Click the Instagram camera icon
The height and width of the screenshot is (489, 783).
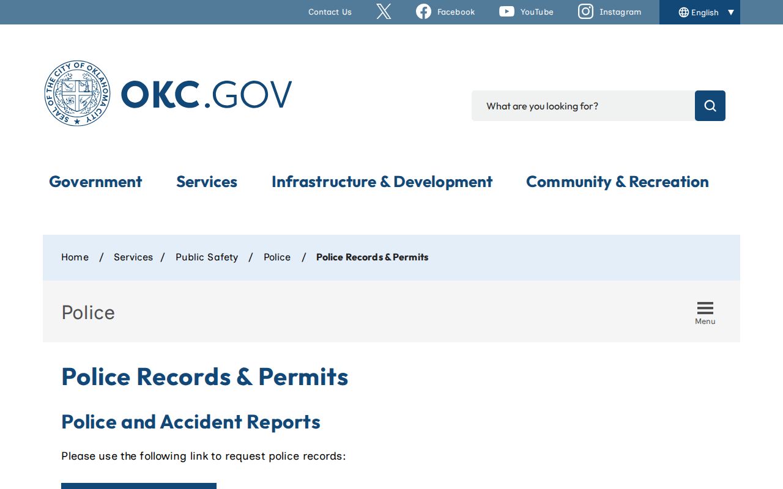coord(585,12)
